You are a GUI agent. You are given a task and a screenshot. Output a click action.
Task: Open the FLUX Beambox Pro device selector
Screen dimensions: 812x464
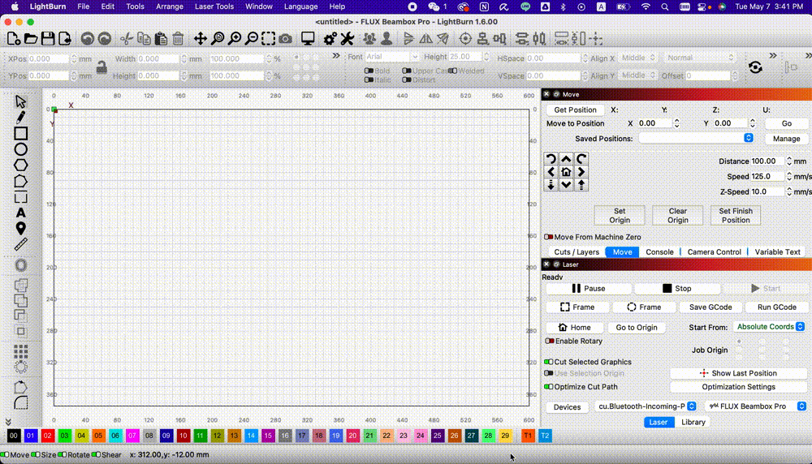click(x=755, y=406)
